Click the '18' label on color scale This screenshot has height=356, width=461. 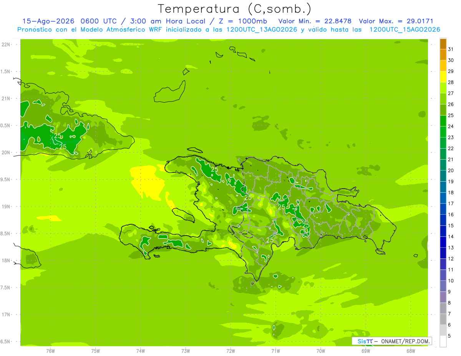[x=451, y=192]
